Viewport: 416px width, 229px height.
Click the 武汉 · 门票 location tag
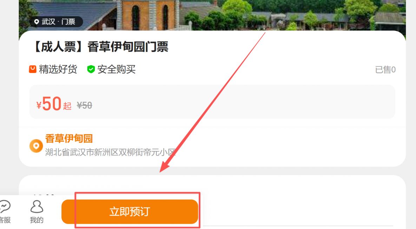(x=55, y=21)
